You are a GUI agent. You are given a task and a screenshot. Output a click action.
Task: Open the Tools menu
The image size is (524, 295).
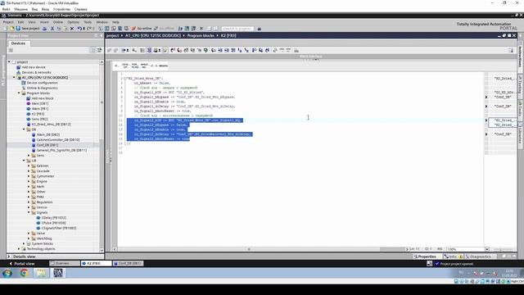(88, 22)
